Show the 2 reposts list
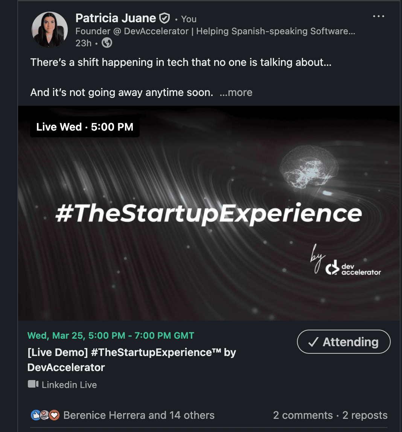Viewport: 402px width, 432px height. pyautogui.click(x=365, y=415)
